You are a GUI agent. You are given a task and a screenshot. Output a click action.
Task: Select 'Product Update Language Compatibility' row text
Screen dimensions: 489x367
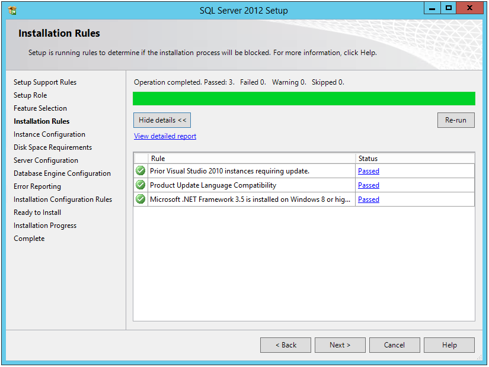point(213,185)
